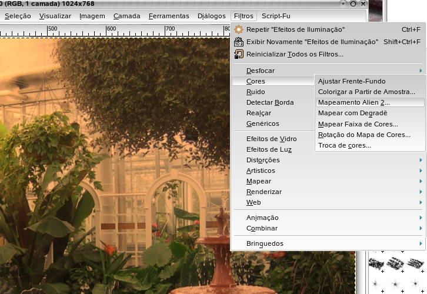This screenshot has height=294, width=427.
Task: Expand the Brinquedos submenu
Action: click(328, 243)
